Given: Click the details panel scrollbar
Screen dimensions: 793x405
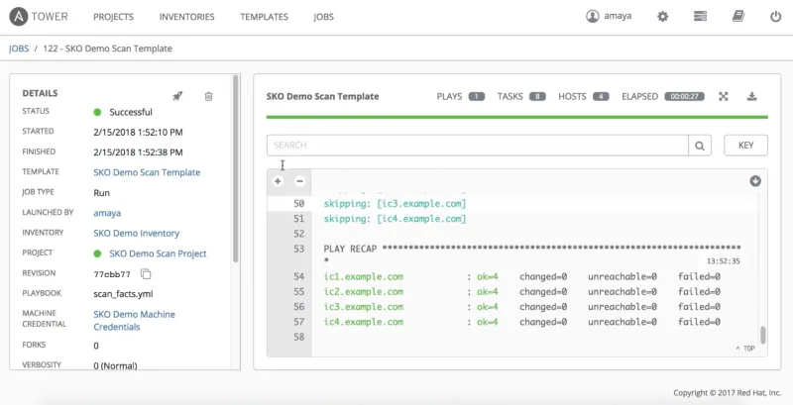Looking at the screenshot, I should pos(235,168).
